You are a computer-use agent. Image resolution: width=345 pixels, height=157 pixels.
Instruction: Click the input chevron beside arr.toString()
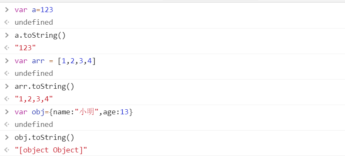[7, 86]
